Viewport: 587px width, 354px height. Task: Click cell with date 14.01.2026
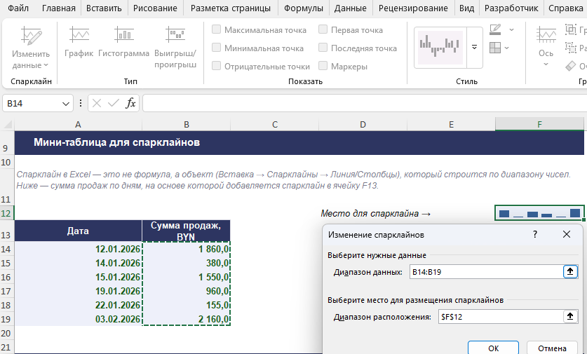[x=78, y=263]
